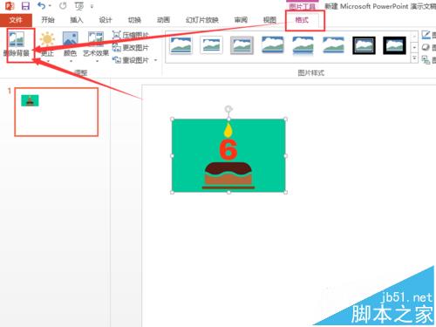Switch to the Insert (插入) tab
The height and width of the screenshot is (327, 436).
[77, 20]
